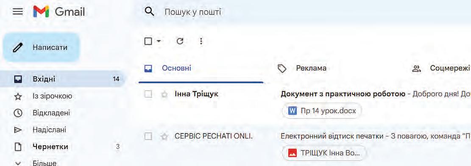
Task: Open the main menu hamburger icon
Action: click(x=18, y=12)
